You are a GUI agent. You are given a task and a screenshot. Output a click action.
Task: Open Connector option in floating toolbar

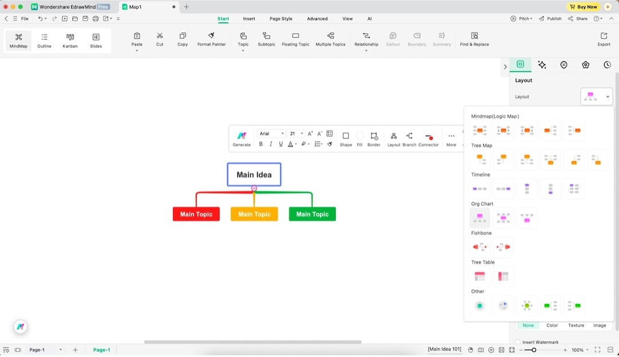coord(428,139)
